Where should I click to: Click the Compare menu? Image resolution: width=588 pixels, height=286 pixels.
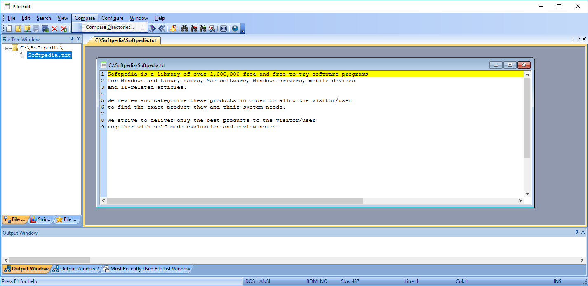[85, 18]
